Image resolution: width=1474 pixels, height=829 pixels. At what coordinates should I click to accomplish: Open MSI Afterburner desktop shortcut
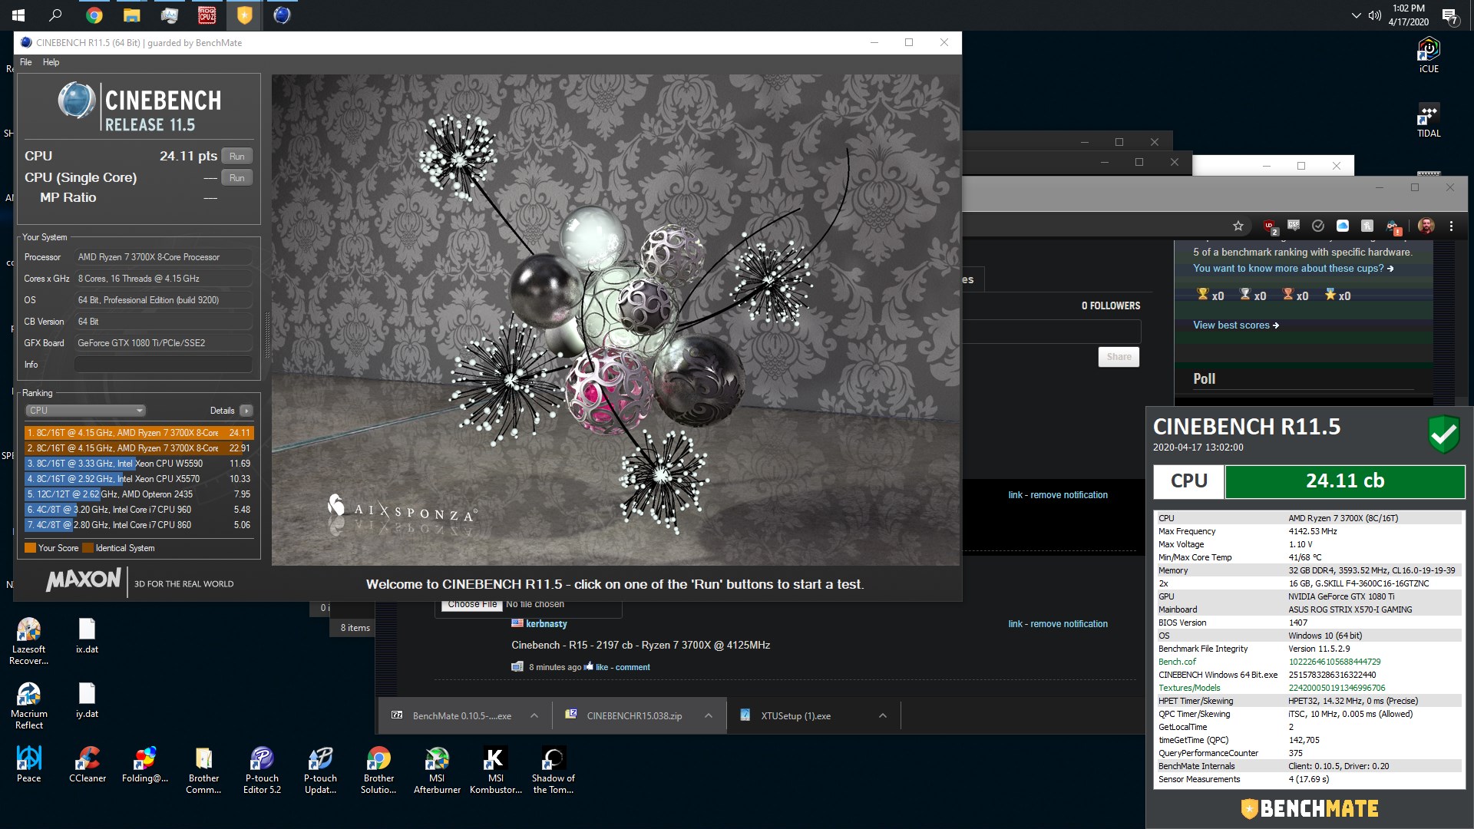click(437, 771)
